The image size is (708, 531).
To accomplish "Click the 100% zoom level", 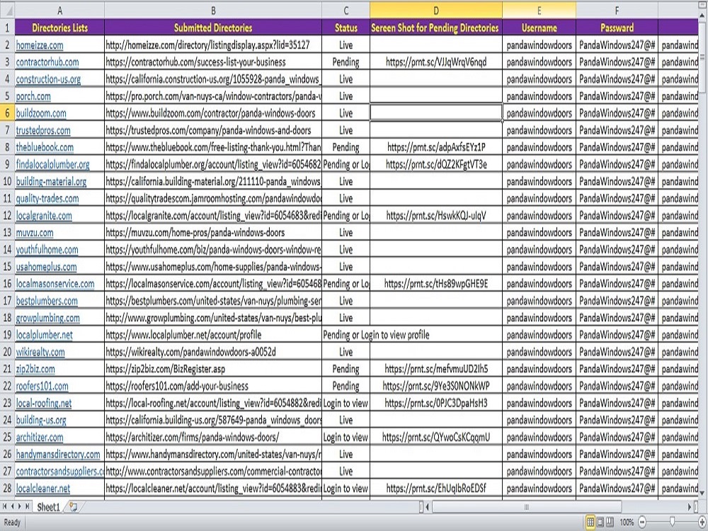I will point(627,523).
